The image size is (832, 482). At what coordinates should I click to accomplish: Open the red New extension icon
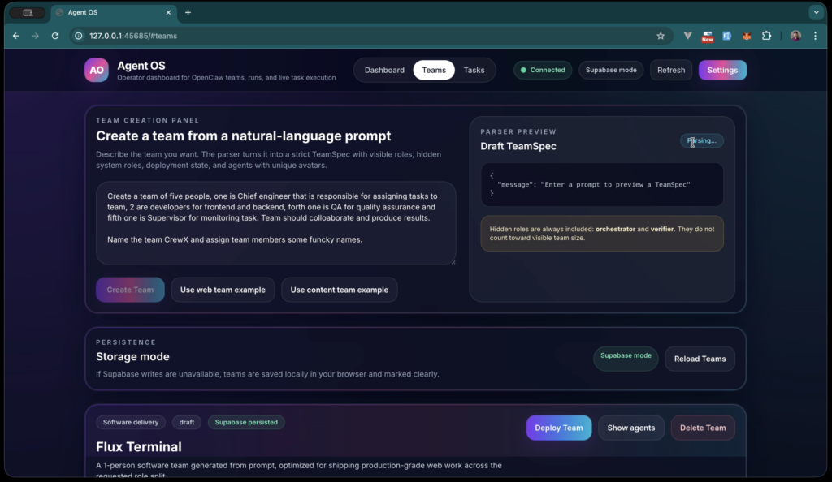706,36
